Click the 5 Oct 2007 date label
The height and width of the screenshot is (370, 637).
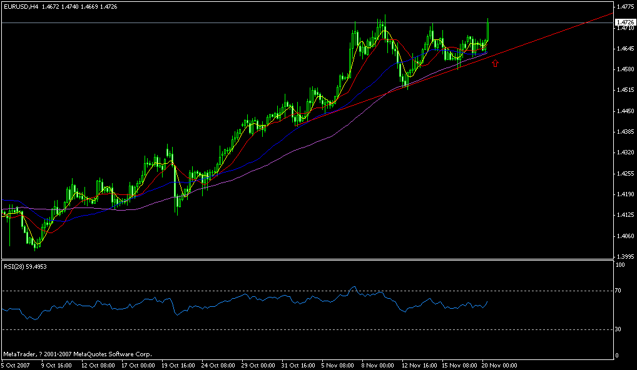click(17, 366)
